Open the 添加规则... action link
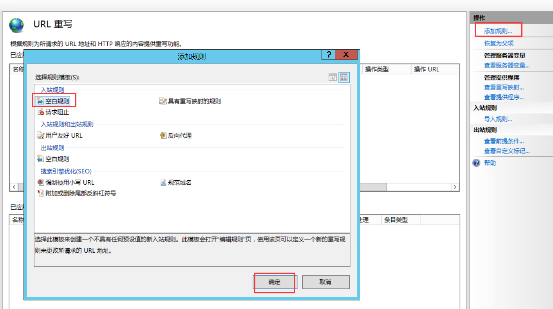This screenshot has height=309, width=553. pyautogui.click(x=498, y=31)
